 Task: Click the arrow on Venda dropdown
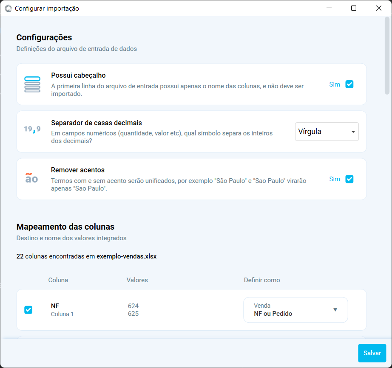(335, 310)
